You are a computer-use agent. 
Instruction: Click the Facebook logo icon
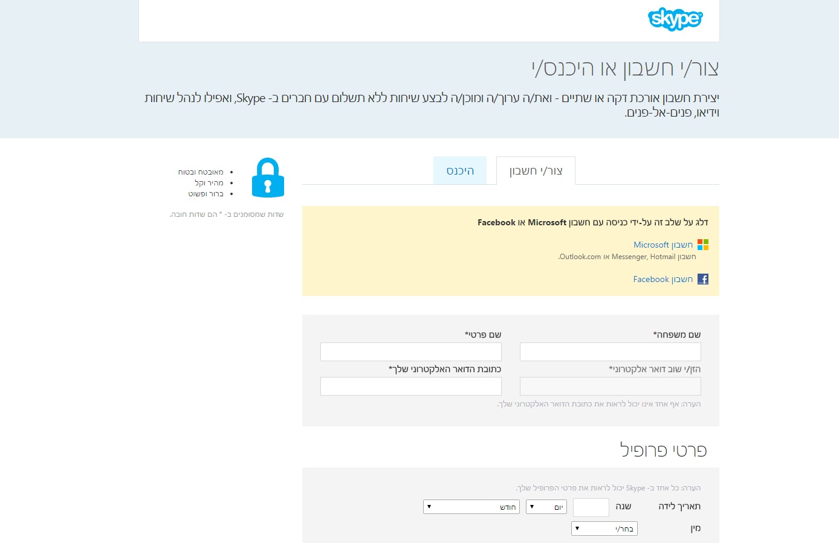(702, 279)
